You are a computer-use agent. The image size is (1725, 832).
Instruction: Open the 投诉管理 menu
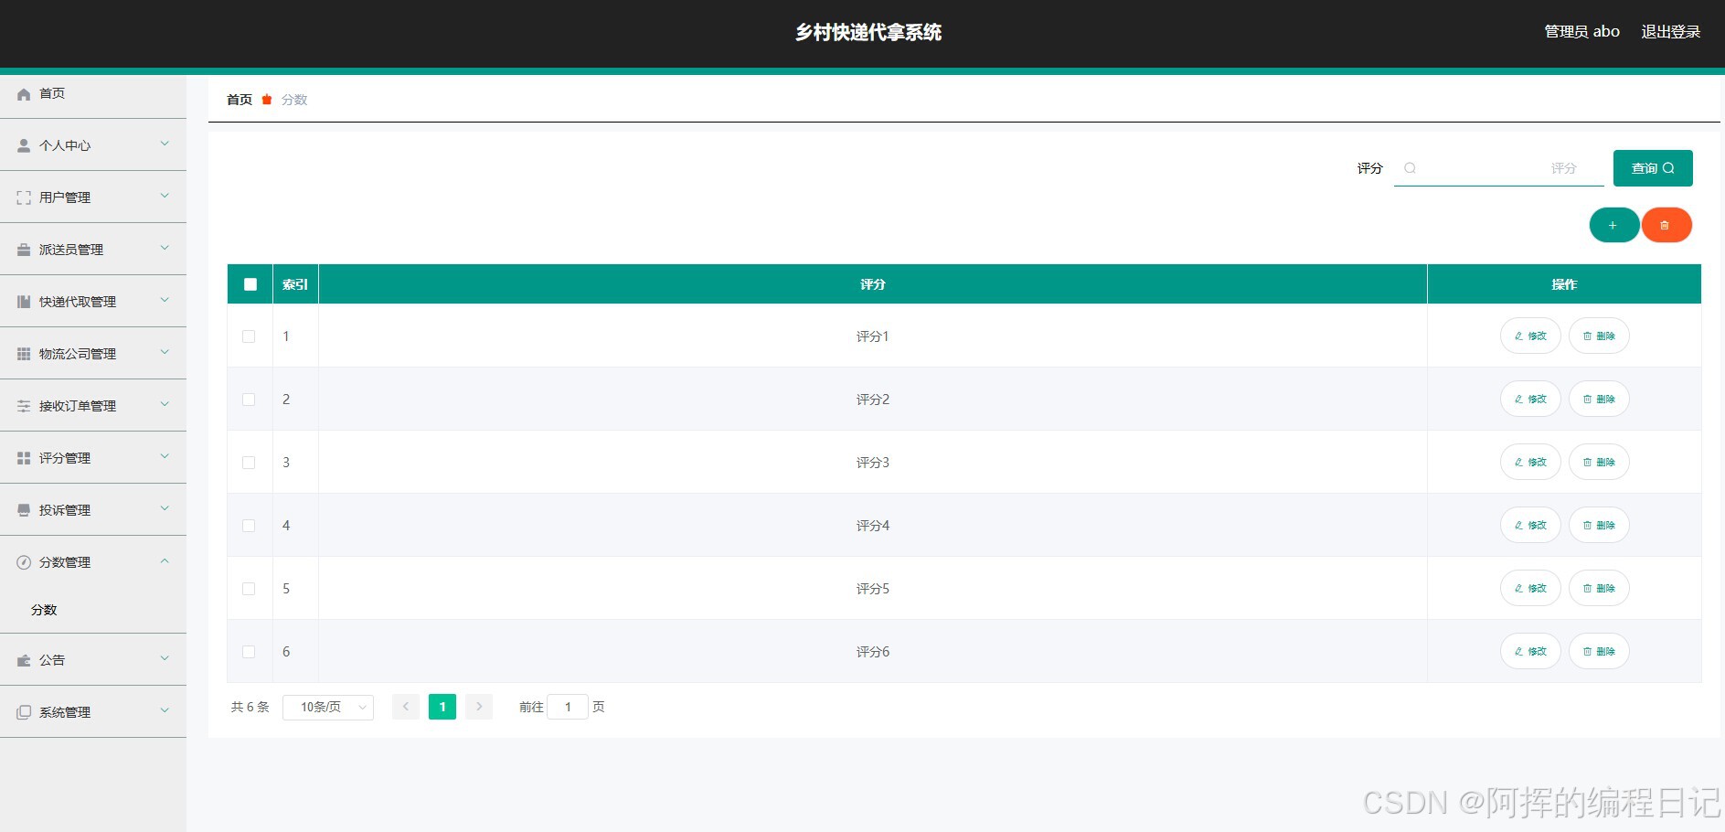click(93, 510)
